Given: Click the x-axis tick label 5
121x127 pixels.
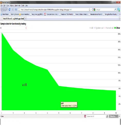Looking at the screenshot, I should tap(59, 113).
